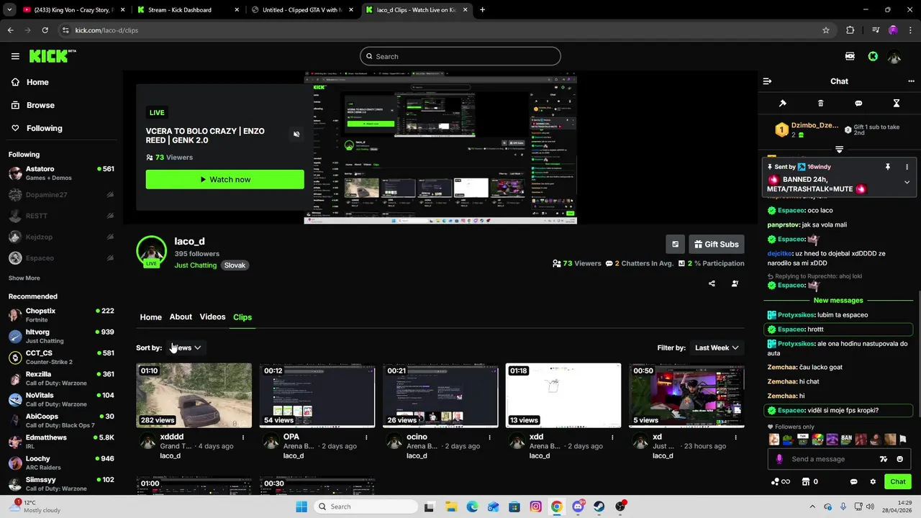Click the New messages divider in chat
The image size is (921, 518).
(x=838, y=301)
